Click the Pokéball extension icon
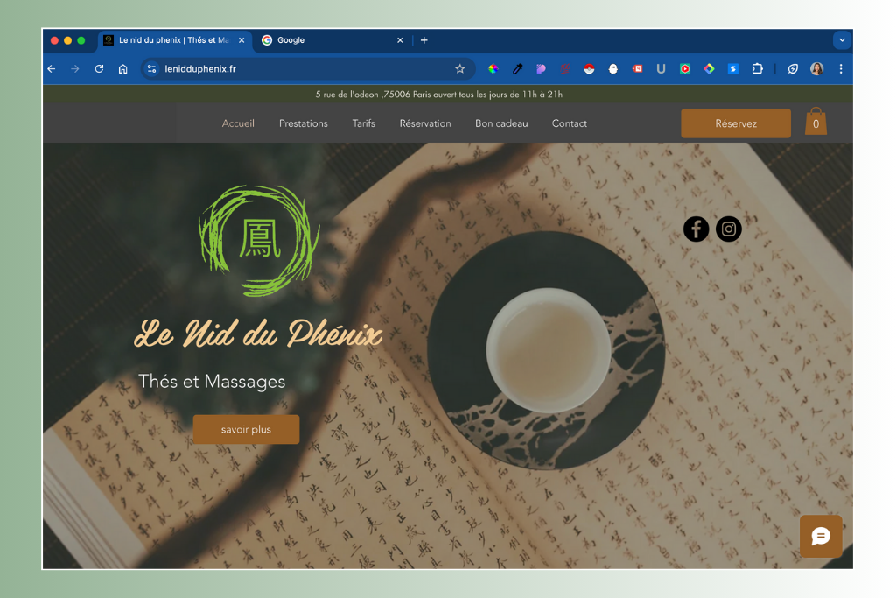 click(590, 68)
